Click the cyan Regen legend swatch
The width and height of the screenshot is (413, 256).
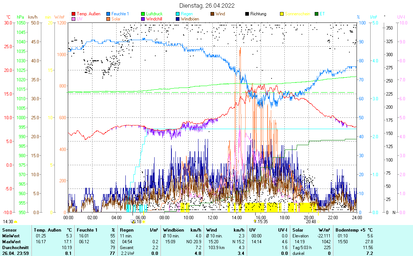tap(178, 14)
